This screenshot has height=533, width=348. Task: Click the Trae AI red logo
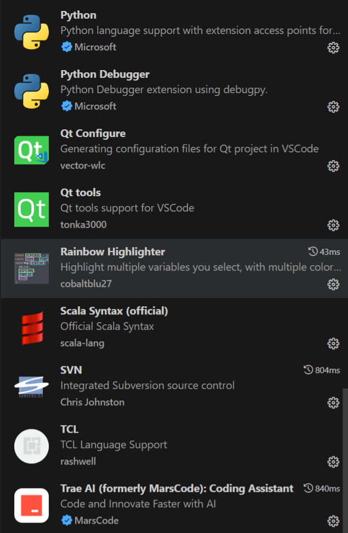coord(31,505)
